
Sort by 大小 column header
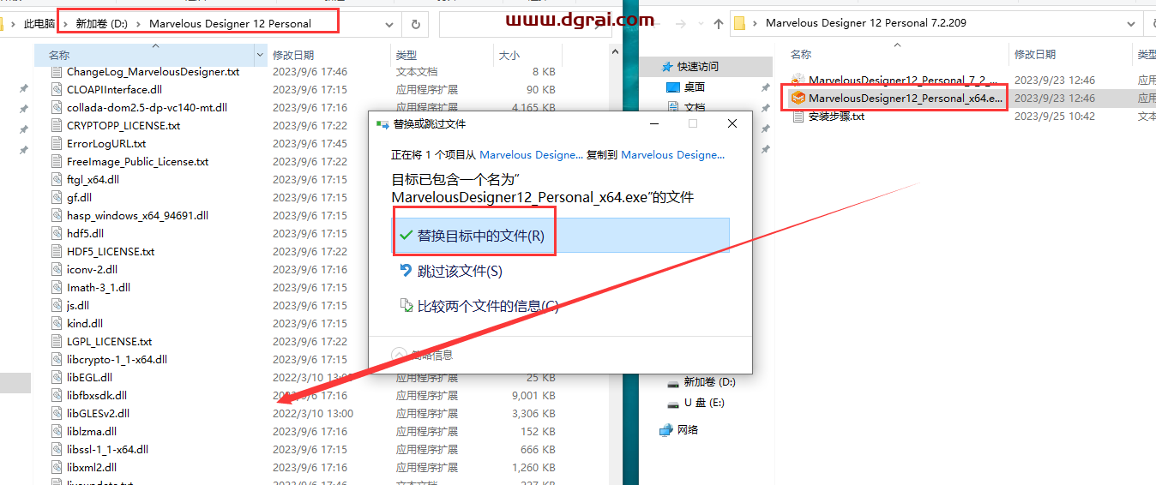[x=509, y=55]
